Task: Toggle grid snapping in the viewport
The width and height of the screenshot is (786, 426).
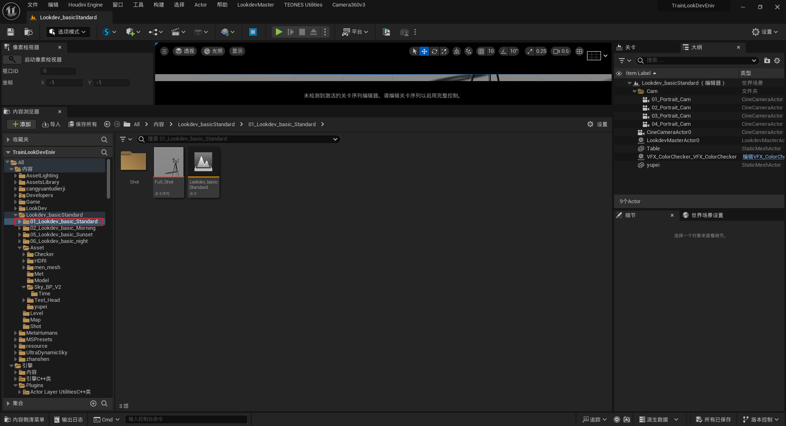Action: [481, 51]
